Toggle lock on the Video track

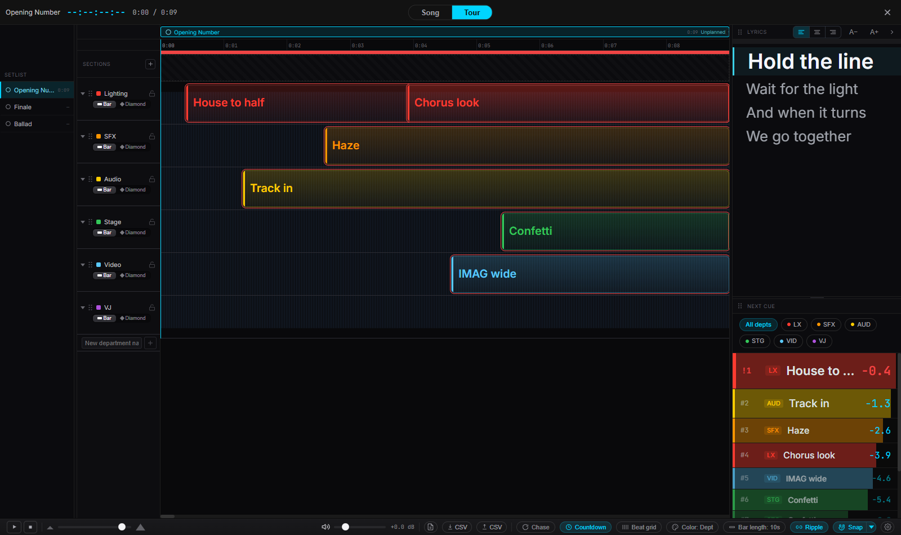click(x=152, y=265)
